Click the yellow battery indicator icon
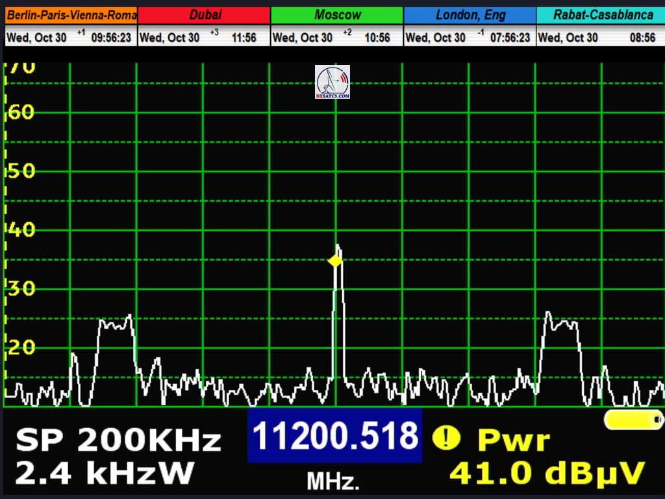The image size is (665, 499). tap(633, 420)
